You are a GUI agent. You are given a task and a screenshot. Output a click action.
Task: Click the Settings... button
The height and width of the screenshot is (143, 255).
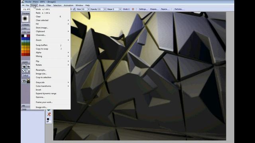tap(143, 9)
